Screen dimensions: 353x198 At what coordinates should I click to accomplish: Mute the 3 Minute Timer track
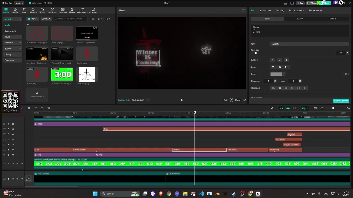[x=17, y=163]
